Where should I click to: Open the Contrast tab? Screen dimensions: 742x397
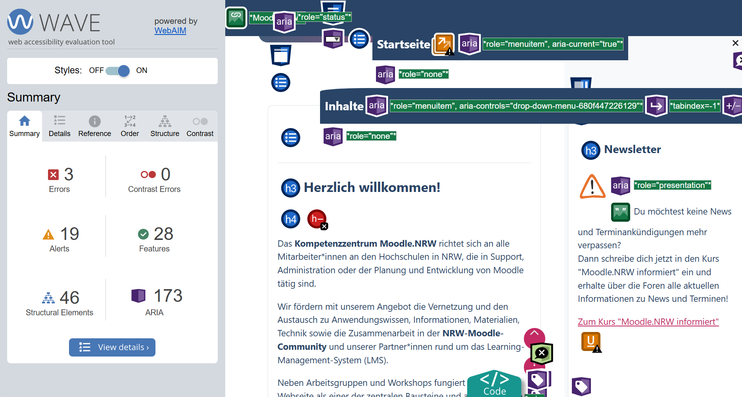[200, 126]
